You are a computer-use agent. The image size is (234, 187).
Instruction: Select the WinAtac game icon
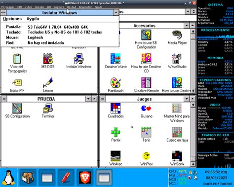tap(116, 156)
